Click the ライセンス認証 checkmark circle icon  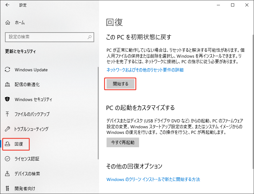(7, 159)
